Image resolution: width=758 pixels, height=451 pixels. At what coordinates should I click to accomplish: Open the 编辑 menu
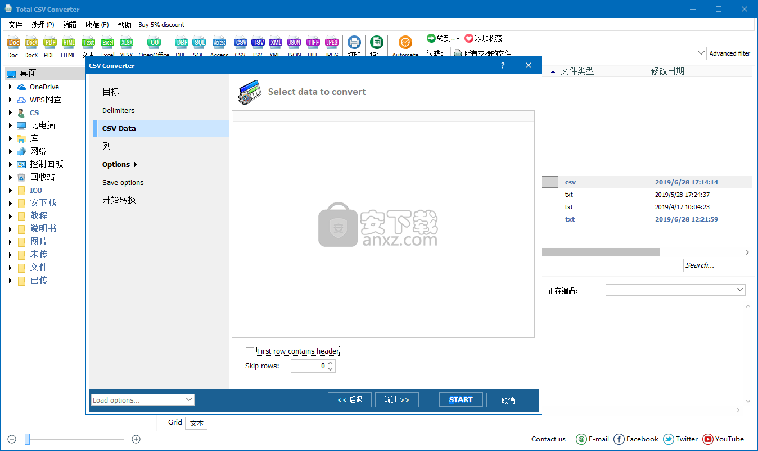70,25
